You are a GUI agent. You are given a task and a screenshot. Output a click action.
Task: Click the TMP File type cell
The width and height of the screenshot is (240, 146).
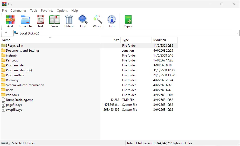128,100
